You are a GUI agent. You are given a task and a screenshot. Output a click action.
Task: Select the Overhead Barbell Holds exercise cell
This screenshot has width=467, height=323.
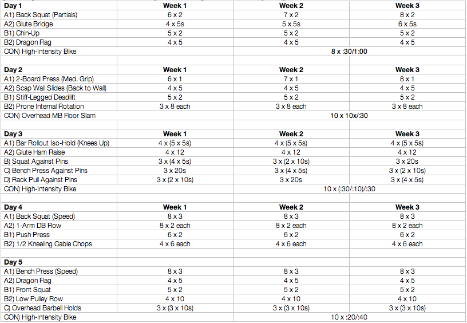tap(59, 308)
